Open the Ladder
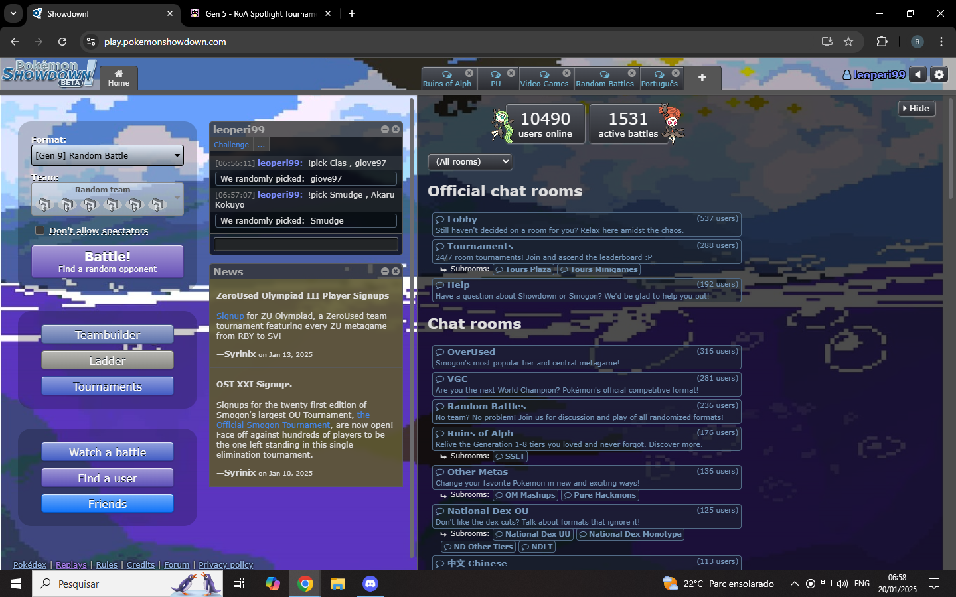The height and width of the screenshot is (597, 956). pyautogui.click(x=108, y=361)
